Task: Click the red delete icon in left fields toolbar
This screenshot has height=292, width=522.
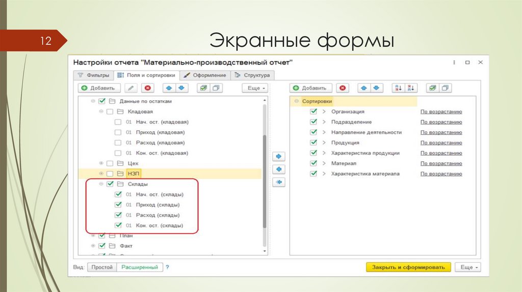Action: point(148,88)
